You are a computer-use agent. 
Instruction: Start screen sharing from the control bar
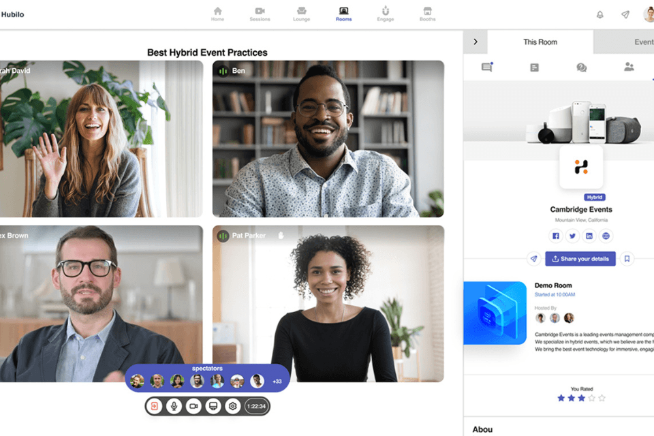(213, 406)
